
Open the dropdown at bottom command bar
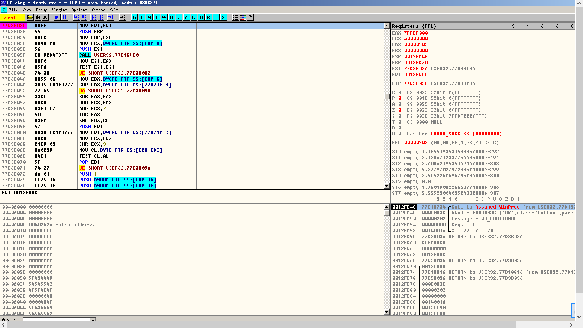(x=93, y=319)
